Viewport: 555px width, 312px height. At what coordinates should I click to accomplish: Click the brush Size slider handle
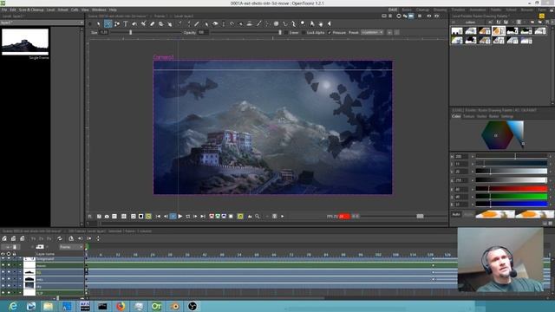[x=131, y=32]
